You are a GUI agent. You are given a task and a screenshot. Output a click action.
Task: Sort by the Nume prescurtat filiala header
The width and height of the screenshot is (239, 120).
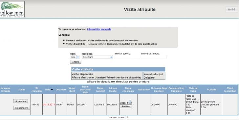[85, 90]
